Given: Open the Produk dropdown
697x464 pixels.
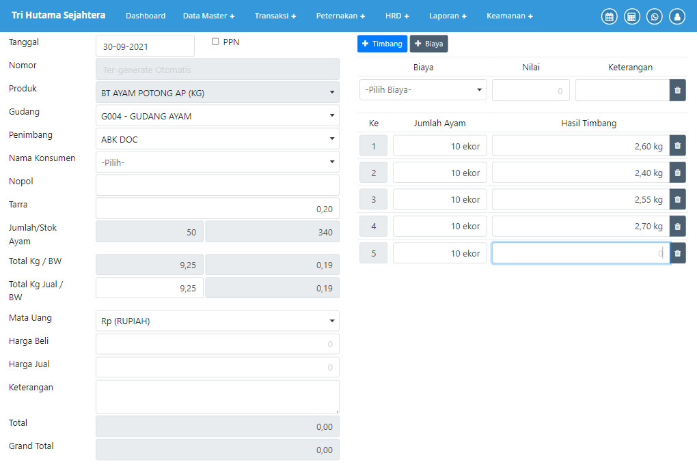Looking at the screenshot, I should [217, 93].
